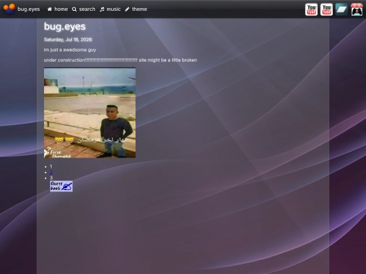This screenshot has height=274, width=366.
Task: Click the date Saturday, Jul 18, 2026
Action: coord(68,40)
